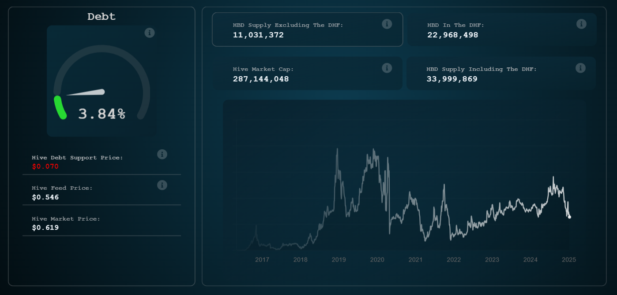This screenshot has height=295, width=617.
Task: Click the 2017 label on the chart axis
Action: point(262,260)
